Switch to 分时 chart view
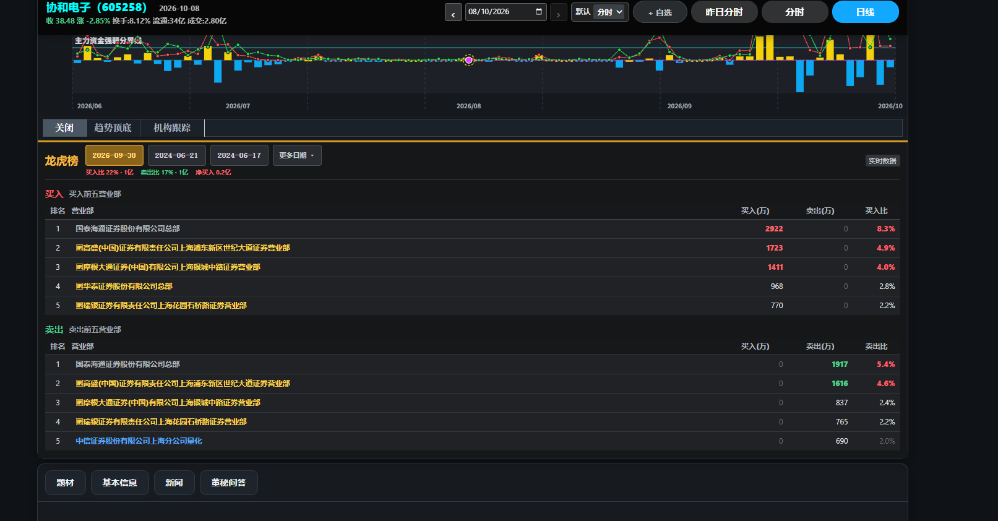This screenshot has height=521, width=998. (x=794, y=12)
